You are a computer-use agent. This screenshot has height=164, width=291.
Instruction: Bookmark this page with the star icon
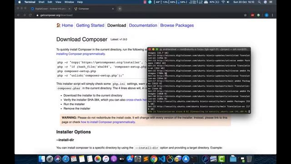[246, 15]
